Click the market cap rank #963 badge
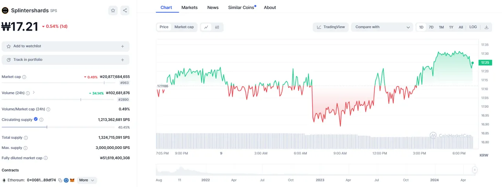This screenshot has height=187, width=502. click(x=124, y=83)
